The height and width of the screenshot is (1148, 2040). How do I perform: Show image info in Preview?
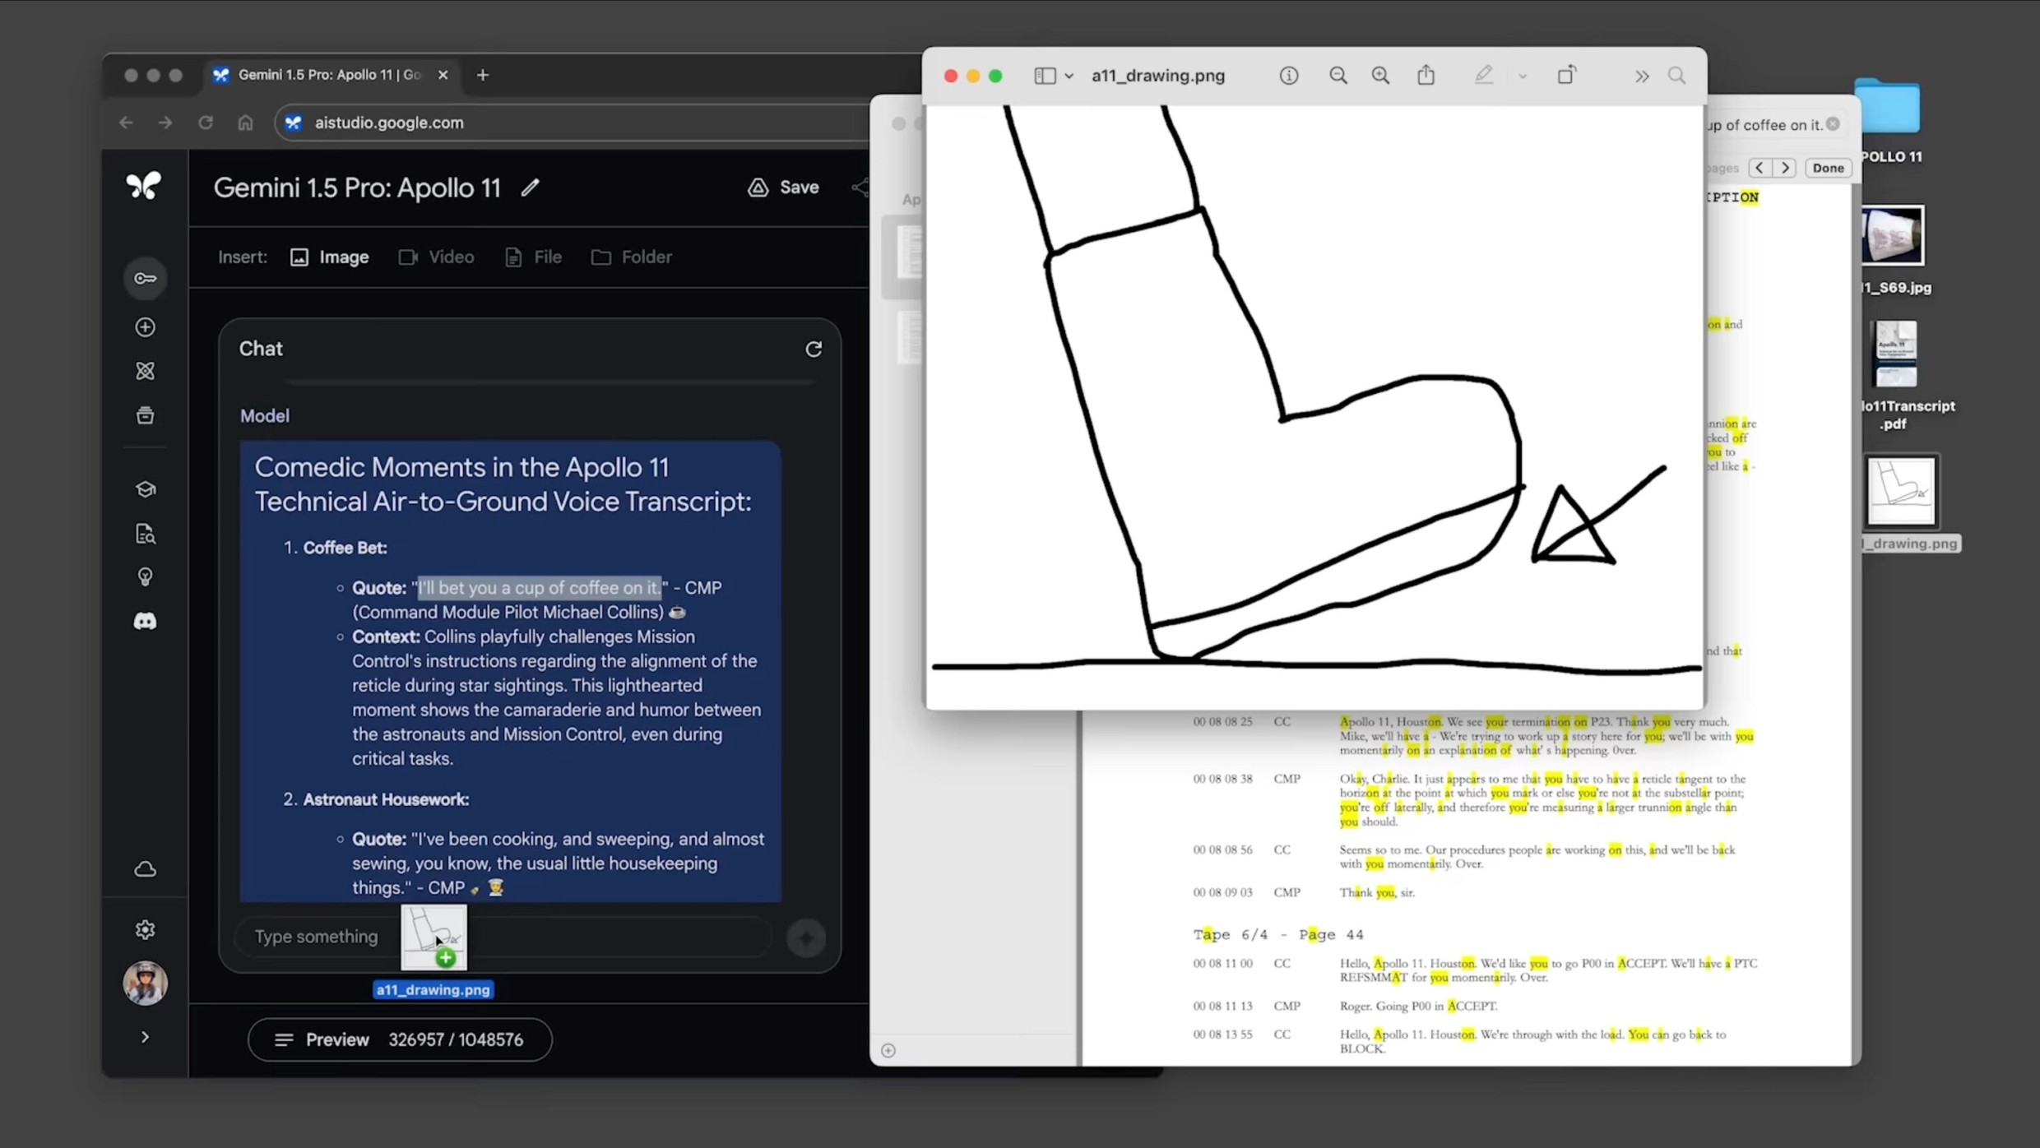[x=1288, y=75]
